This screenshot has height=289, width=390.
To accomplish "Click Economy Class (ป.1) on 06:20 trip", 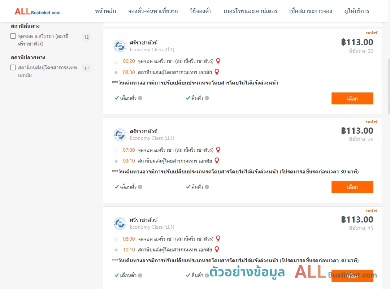I will (152, 49).
